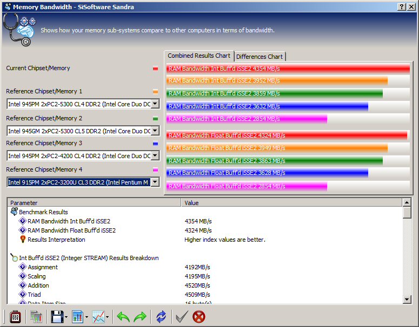Click the orange Int Buff'd 3952 MB/s bar
The image size is (419, 327).
[x=277, y=80]
